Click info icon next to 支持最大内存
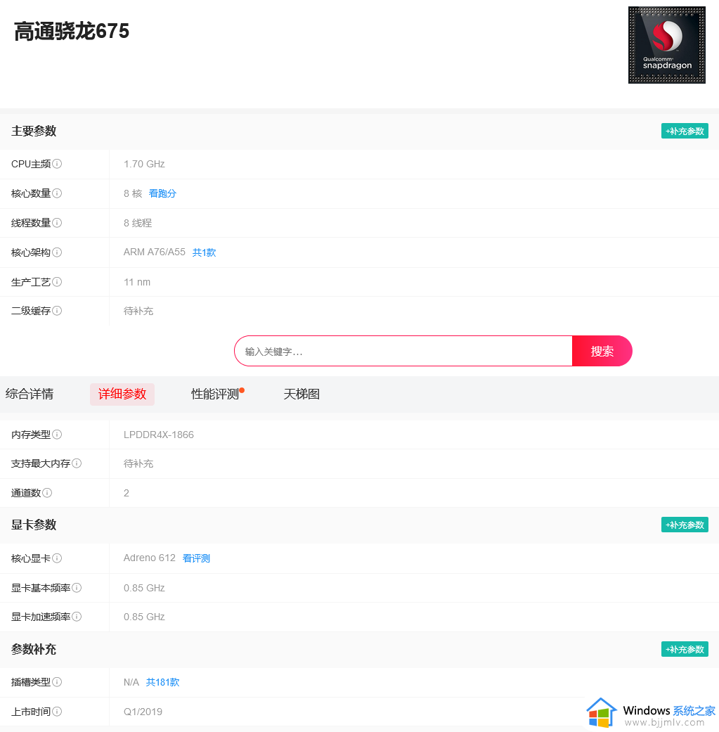The height and width of the screenshot is (732, 719). [x=77, y=463]
